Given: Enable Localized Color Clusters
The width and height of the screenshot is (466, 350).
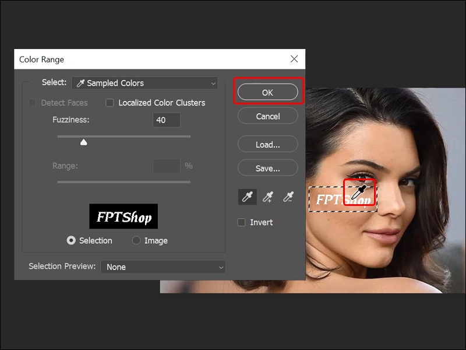Looking at the screenshot, I should [x=110, y=103].
